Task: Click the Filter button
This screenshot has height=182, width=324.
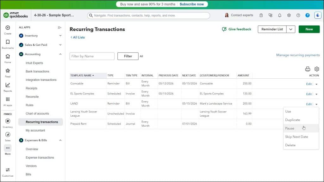Action: click(128, 56)
